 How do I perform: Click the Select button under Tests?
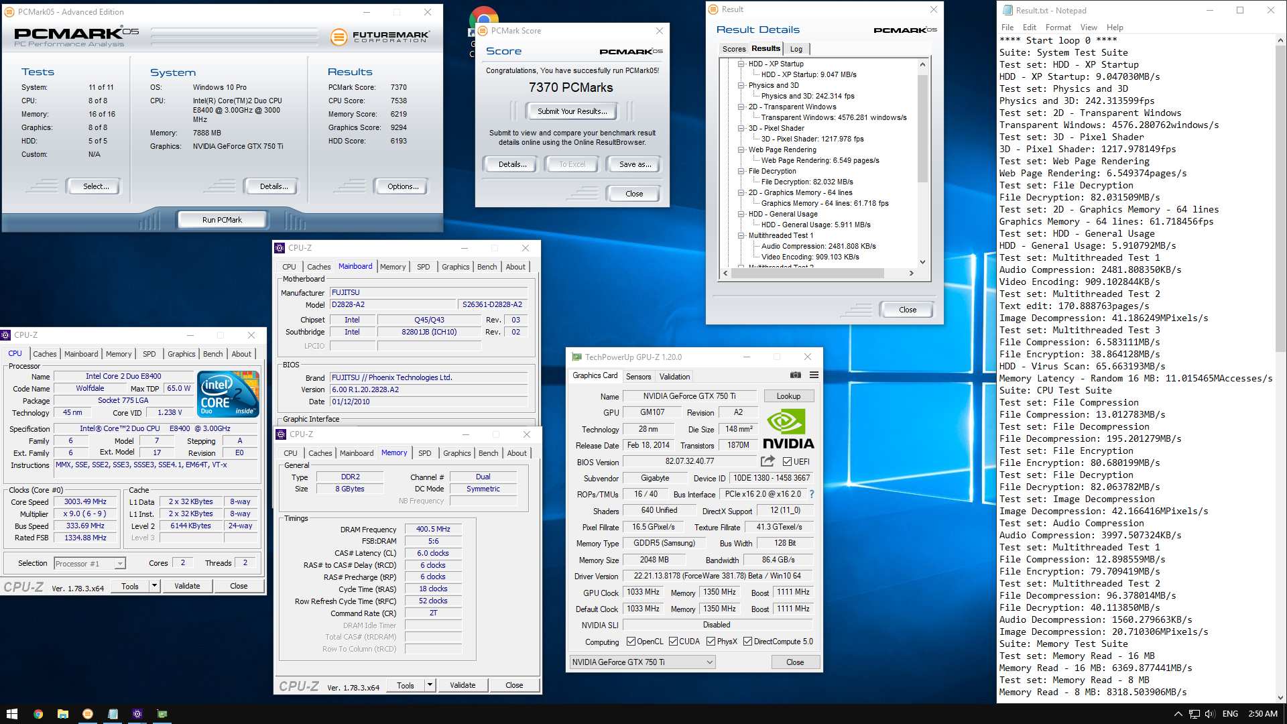click(x=95, y=186)
